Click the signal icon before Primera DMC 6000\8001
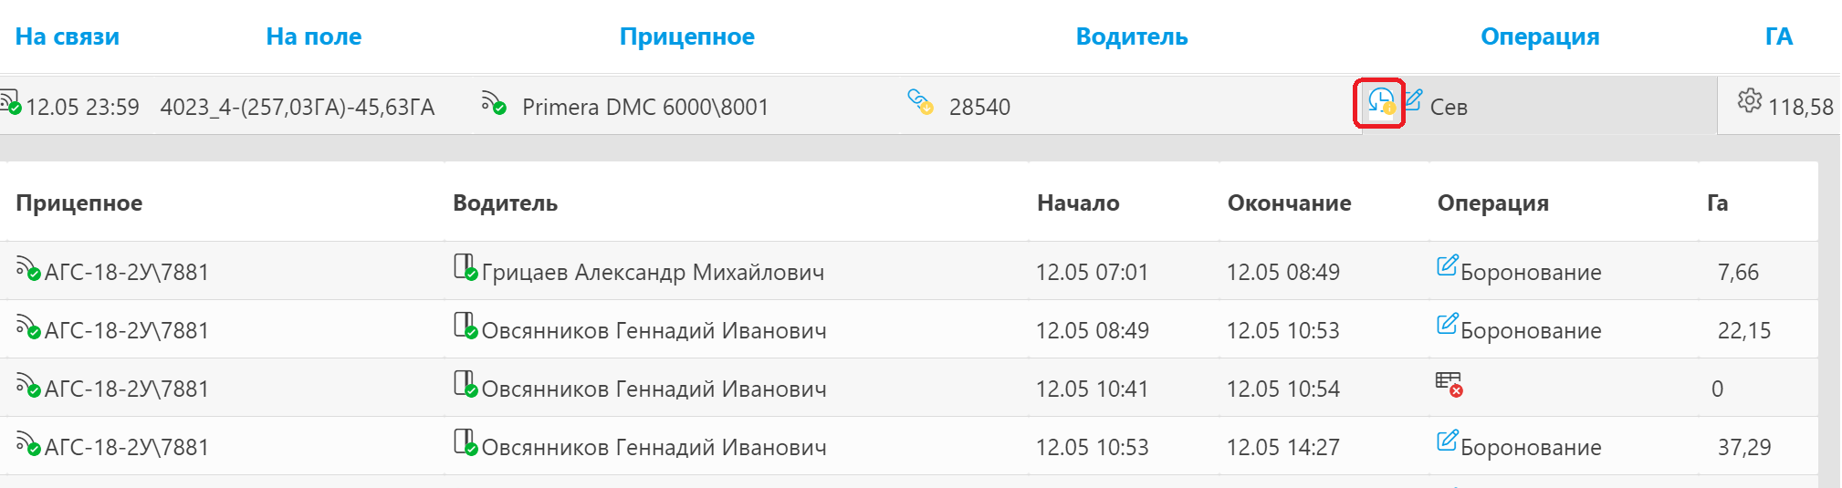The width and height of the screenshot is (1842, 488). [x=494, y=102]
